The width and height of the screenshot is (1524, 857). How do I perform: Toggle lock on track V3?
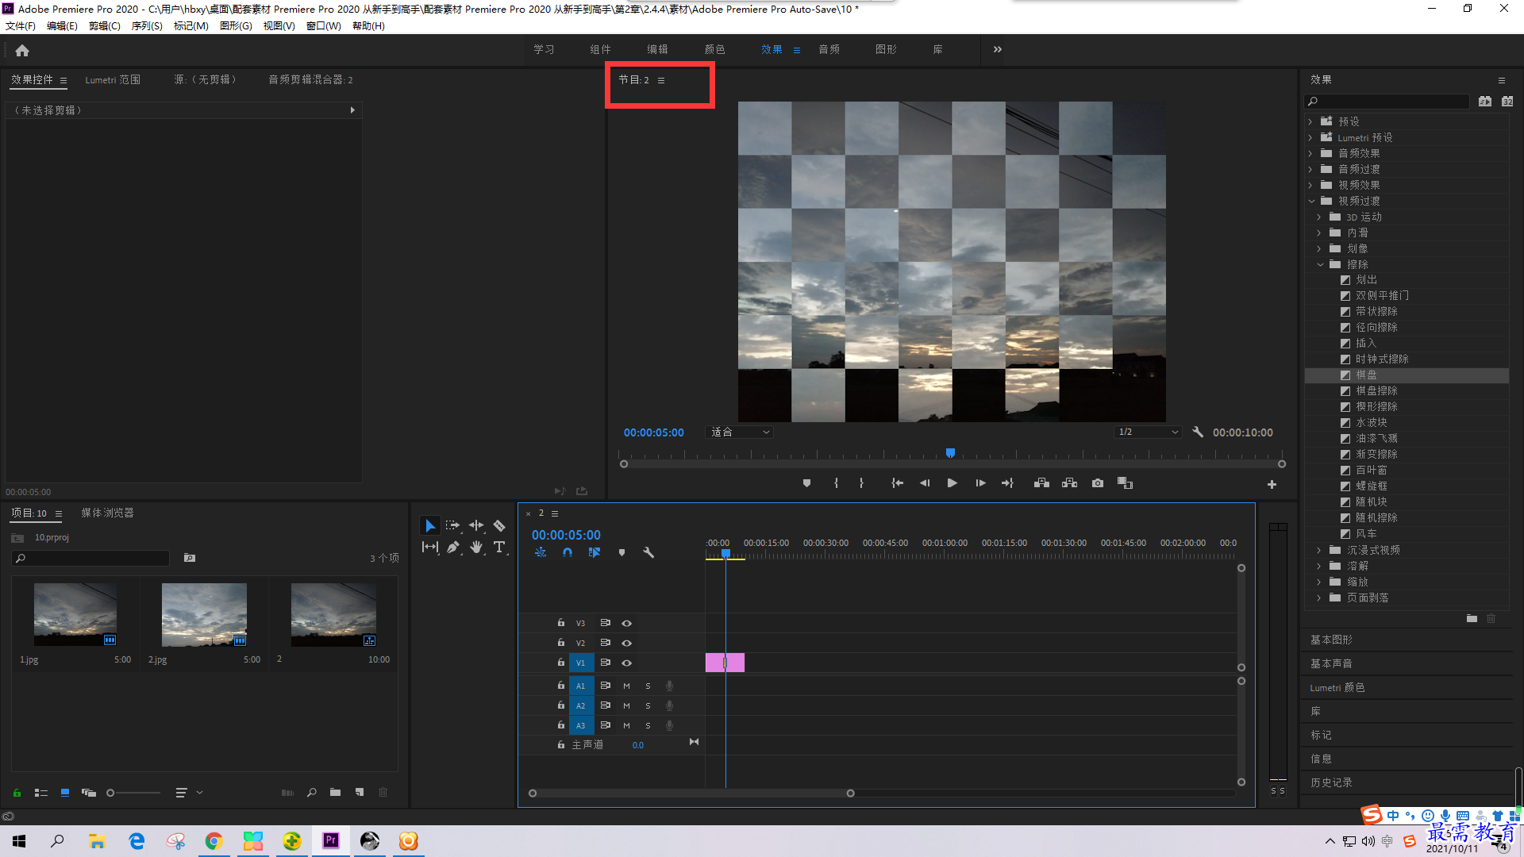tap(560, 623)
